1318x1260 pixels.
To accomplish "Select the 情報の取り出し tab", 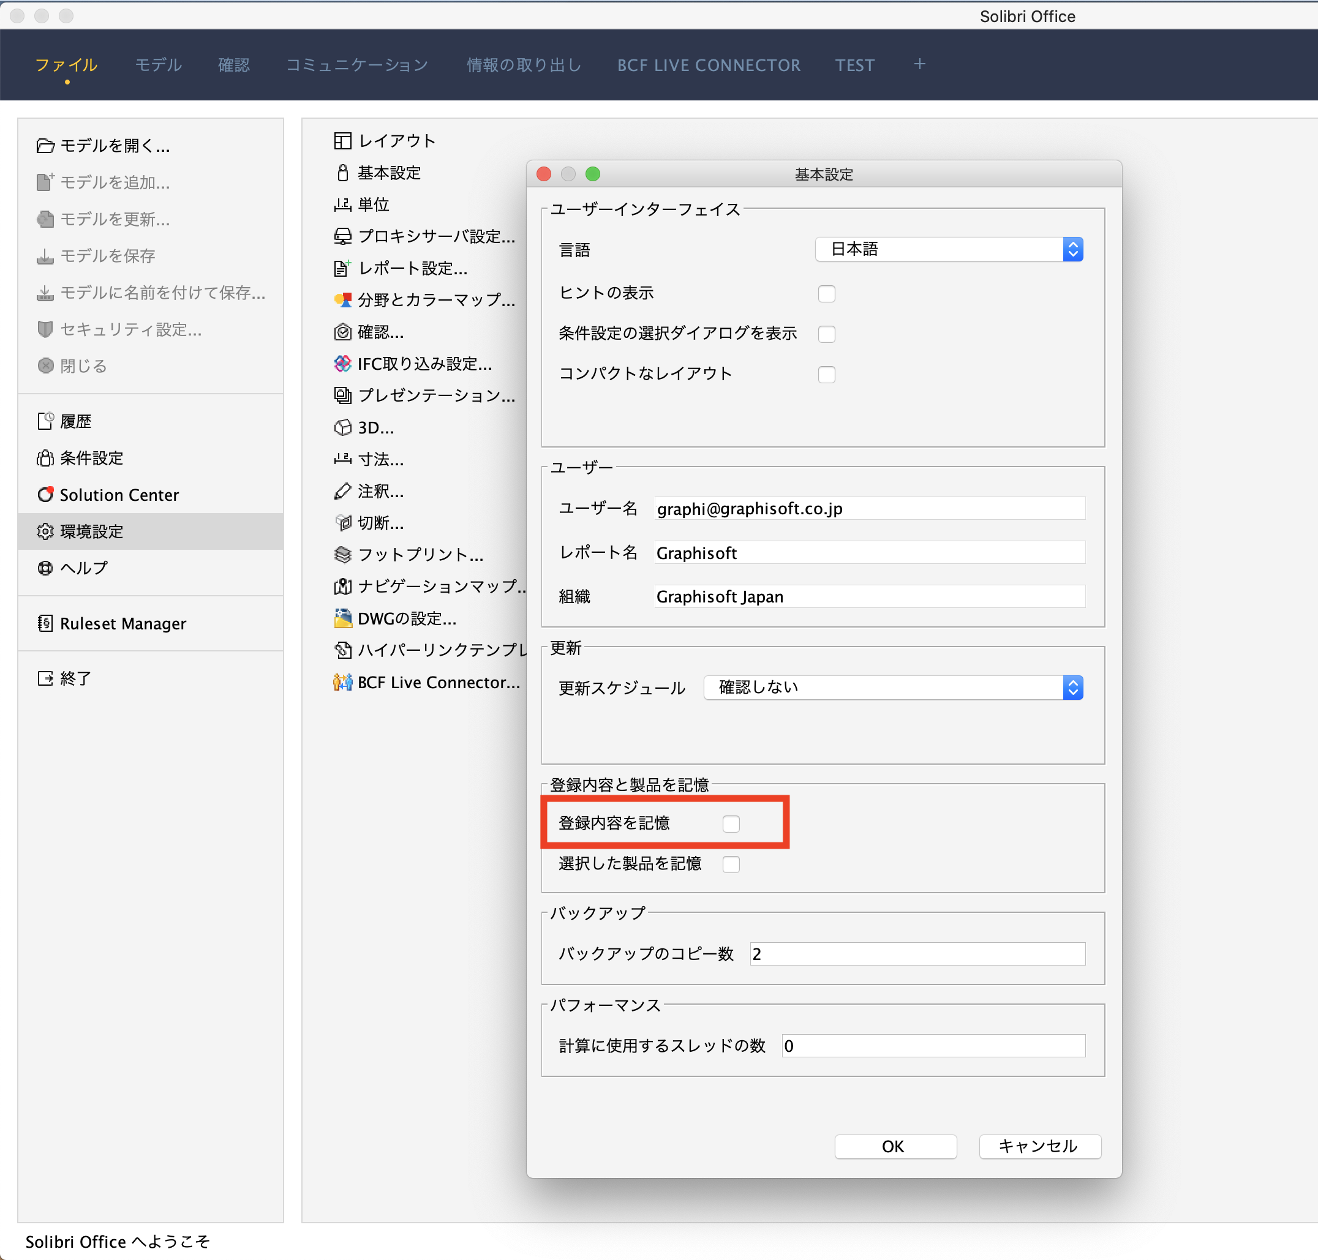I will pyautogui.click(x=524, y=65).
